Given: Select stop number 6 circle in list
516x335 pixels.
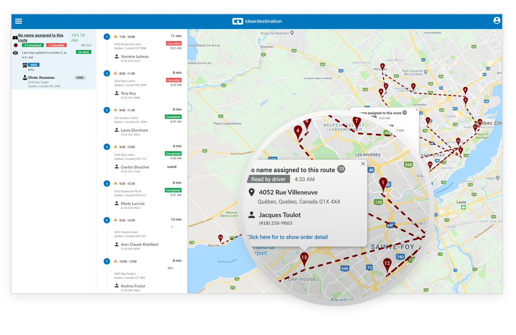Looking at the screenshot, I should click(x=106, y=220).
